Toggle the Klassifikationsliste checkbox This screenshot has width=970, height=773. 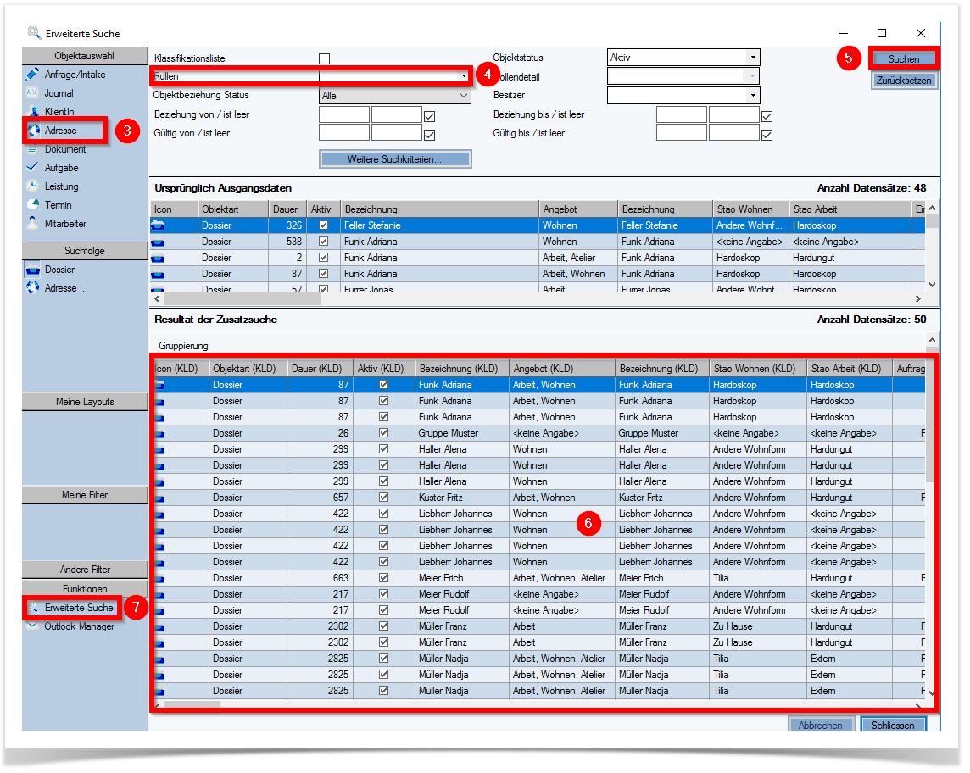tap(324, 58)
